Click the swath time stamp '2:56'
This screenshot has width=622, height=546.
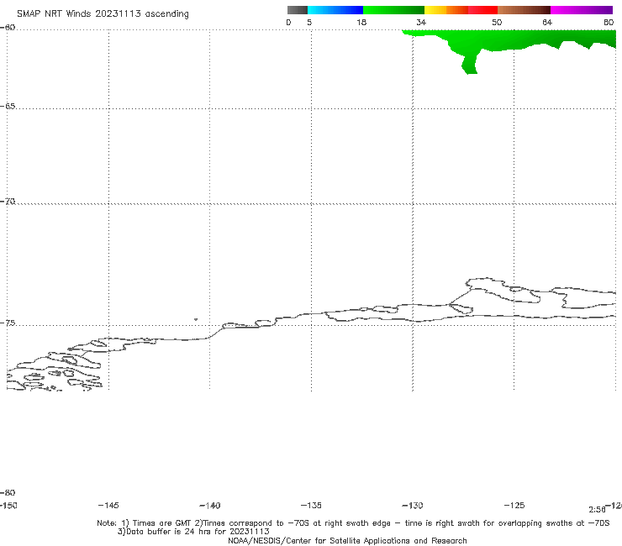pos(597,510)
